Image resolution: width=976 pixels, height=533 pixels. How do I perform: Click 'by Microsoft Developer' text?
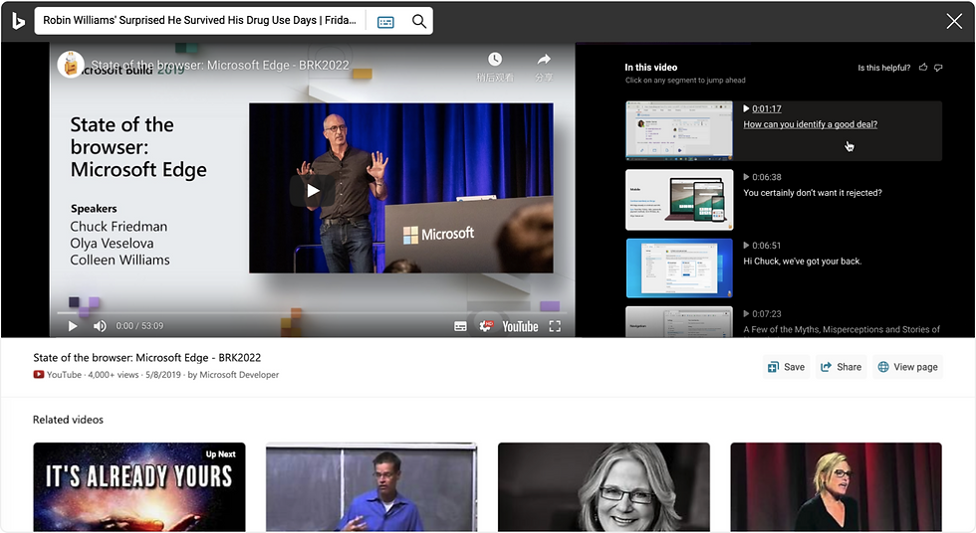233,375
